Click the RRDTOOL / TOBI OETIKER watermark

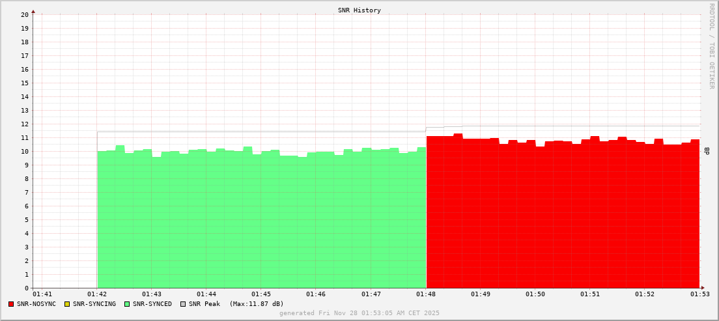(712, 46)
